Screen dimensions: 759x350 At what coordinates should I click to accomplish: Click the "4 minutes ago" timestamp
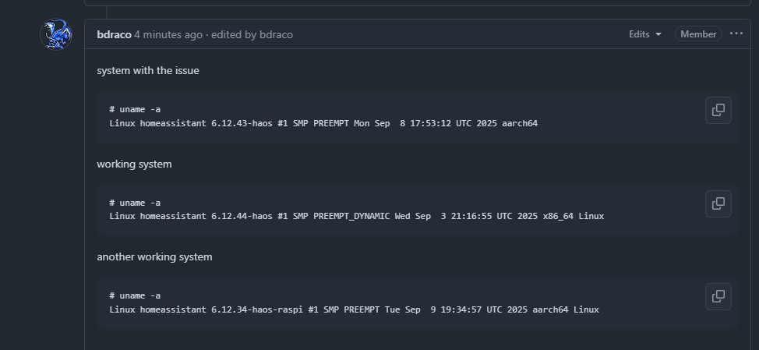(168, 34)
